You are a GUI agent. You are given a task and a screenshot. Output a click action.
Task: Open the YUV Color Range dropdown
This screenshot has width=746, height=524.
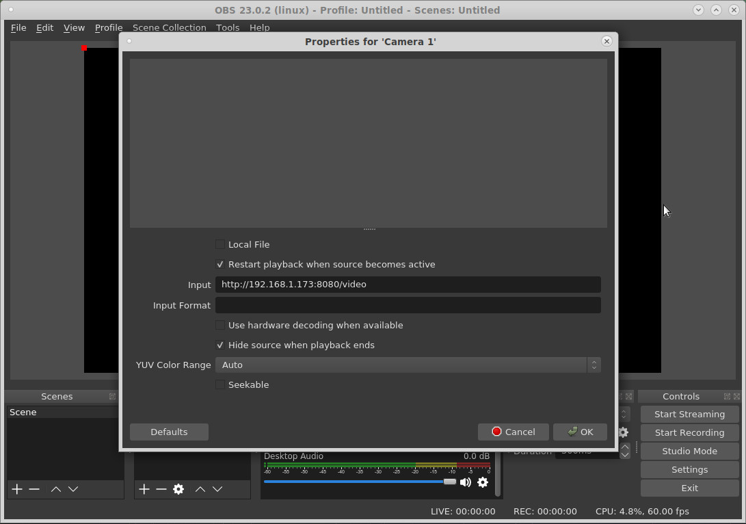[x=594, y=365]
